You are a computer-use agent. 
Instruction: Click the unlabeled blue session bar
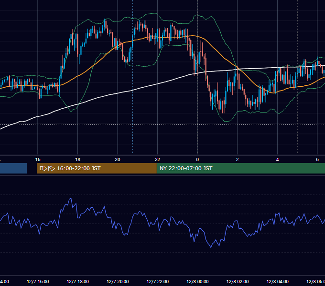(x=13, y=168)
